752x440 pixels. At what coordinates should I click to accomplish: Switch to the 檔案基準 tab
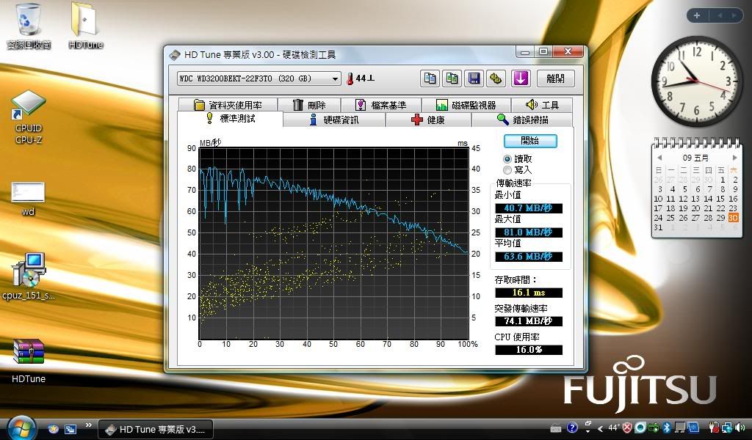pos(381,105)
